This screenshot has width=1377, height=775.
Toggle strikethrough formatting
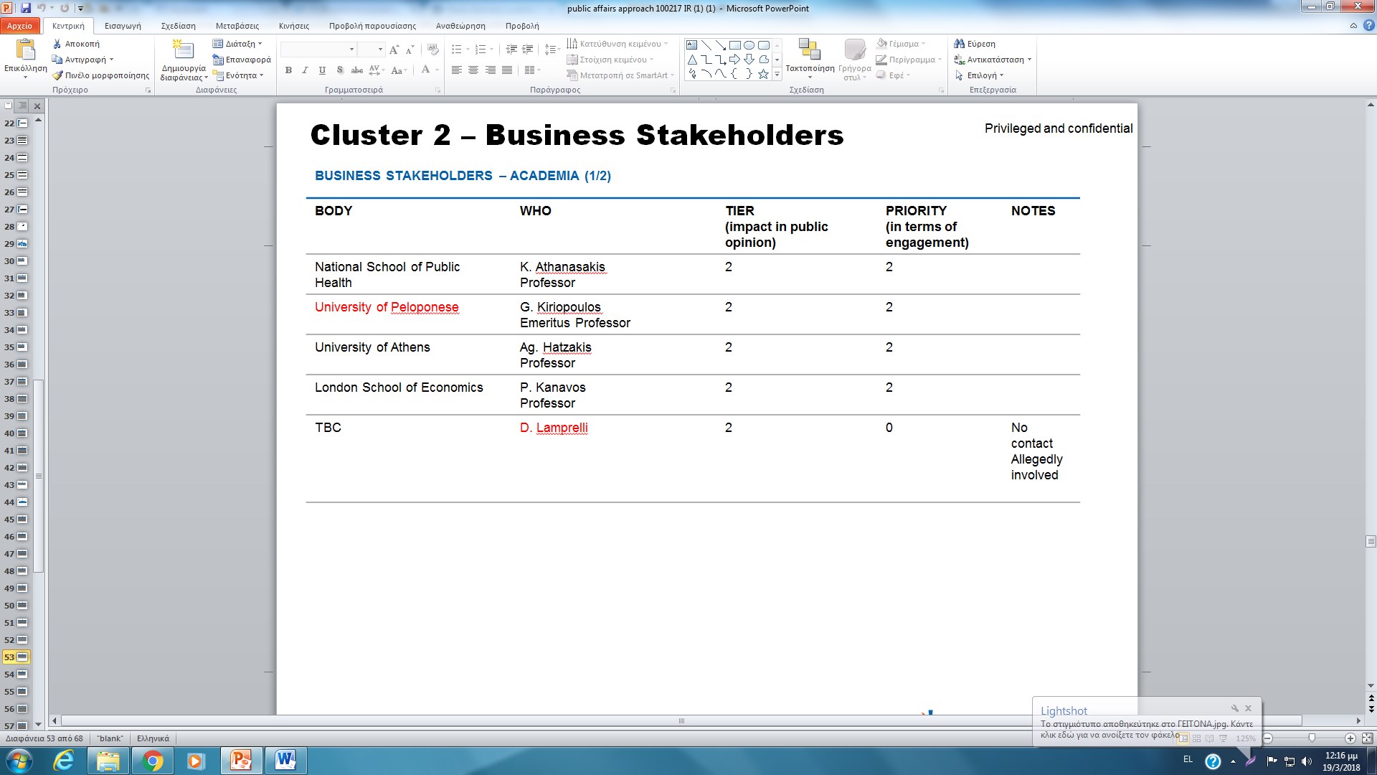356,70
